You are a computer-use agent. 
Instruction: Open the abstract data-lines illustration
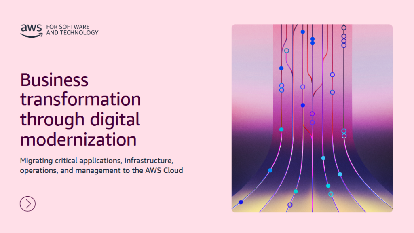312,118
